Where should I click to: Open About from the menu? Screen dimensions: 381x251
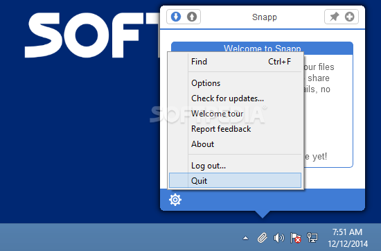(x=236, y=144)
